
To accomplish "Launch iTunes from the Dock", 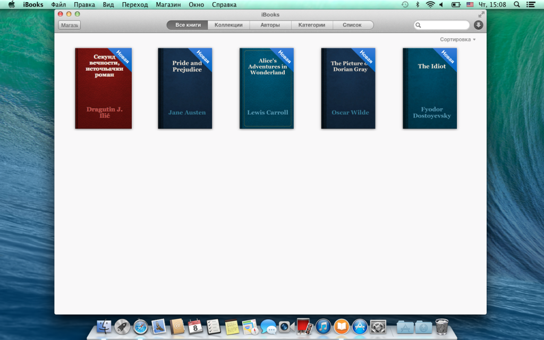I will [323, 326].
